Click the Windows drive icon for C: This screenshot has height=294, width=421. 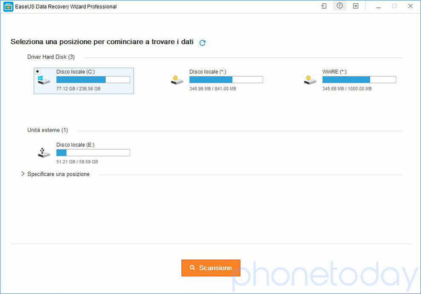[x=43, y=80]
